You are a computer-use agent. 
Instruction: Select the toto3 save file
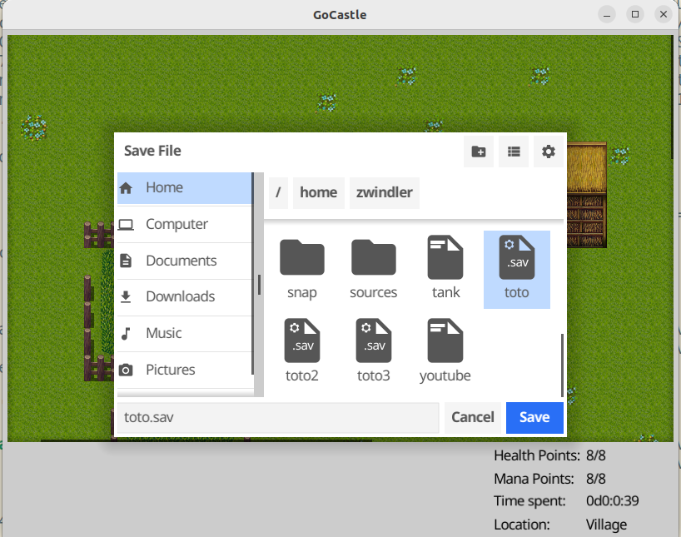point(373,350)
